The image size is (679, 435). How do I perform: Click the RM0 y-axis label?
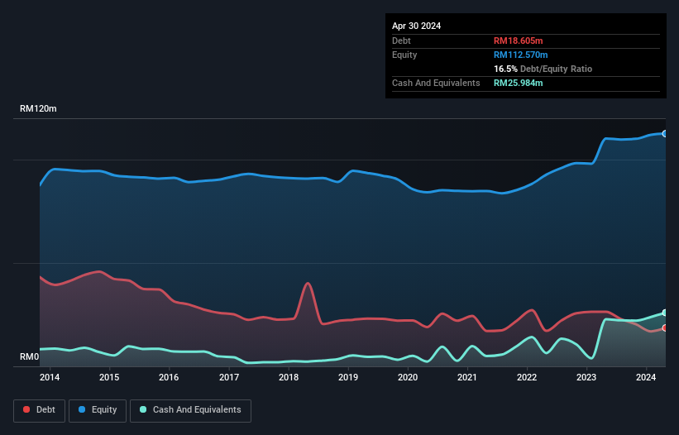pos(30,357)
